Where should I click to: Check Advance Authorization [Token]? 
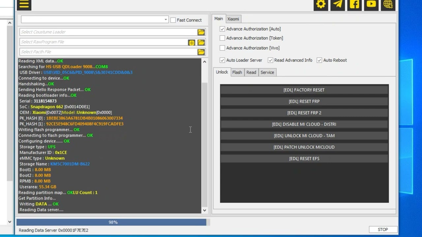coord(223,38)
